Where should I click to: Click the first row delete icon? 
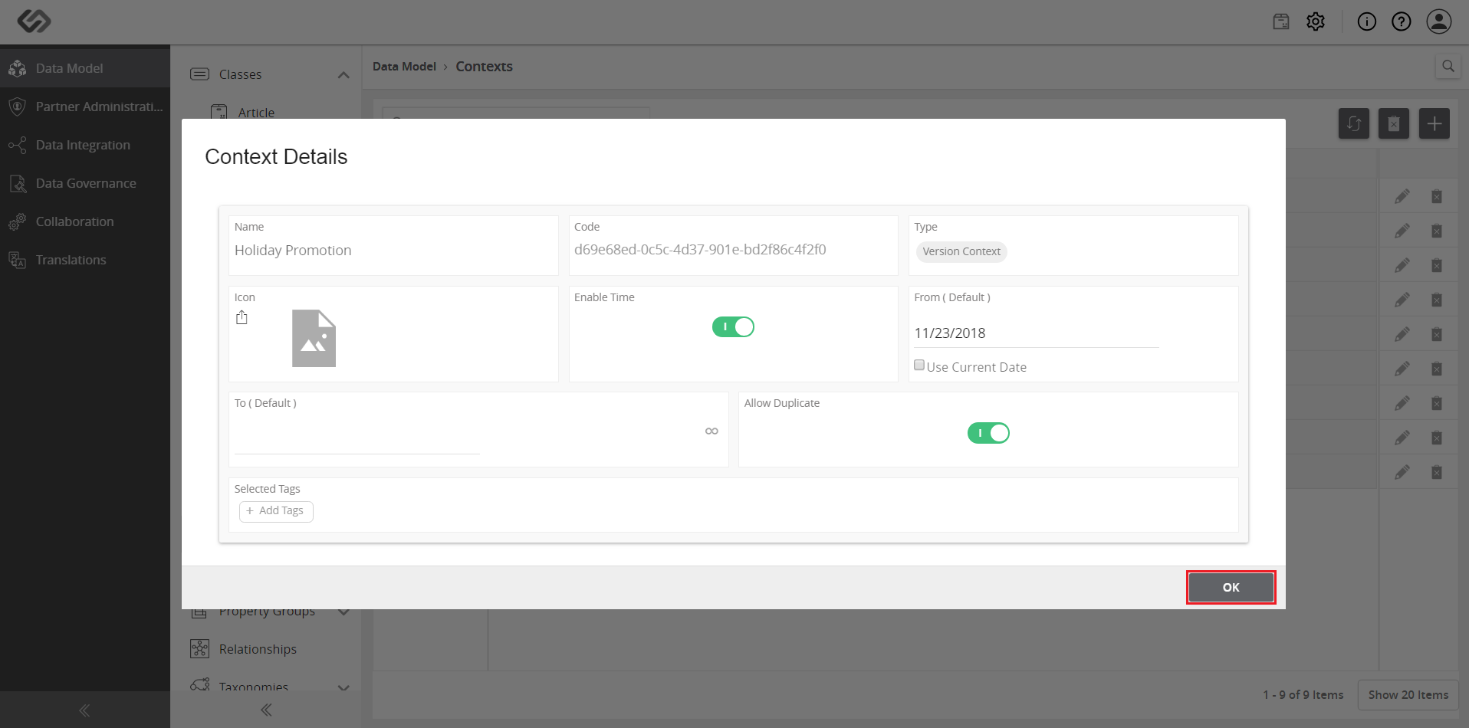pyautogui.click(x=1437, y=197)
